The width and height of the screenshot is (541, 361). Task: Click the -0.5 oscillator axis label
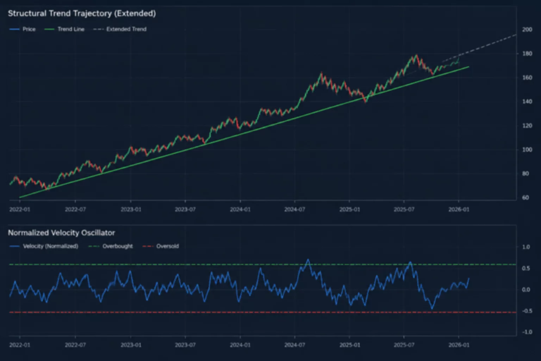tap(527, 311)
